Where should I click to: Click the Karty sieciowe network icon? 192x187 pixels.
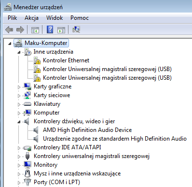coord(27,95)
